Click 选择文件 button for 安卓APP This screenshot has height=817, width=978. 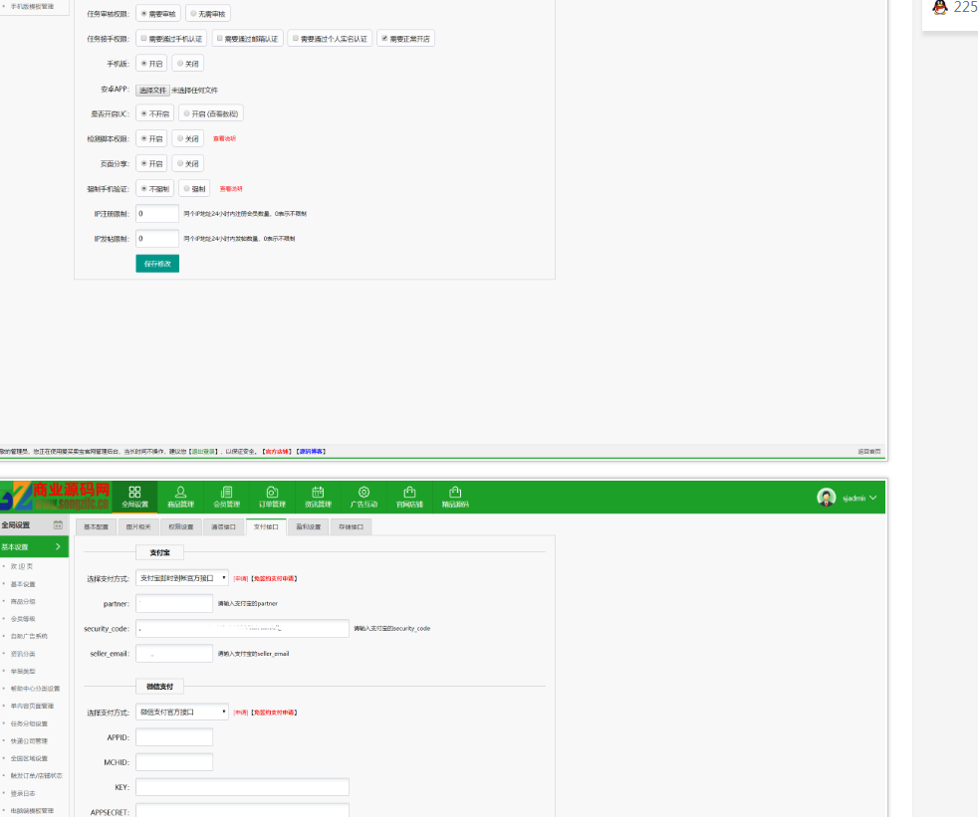point(152,91)
